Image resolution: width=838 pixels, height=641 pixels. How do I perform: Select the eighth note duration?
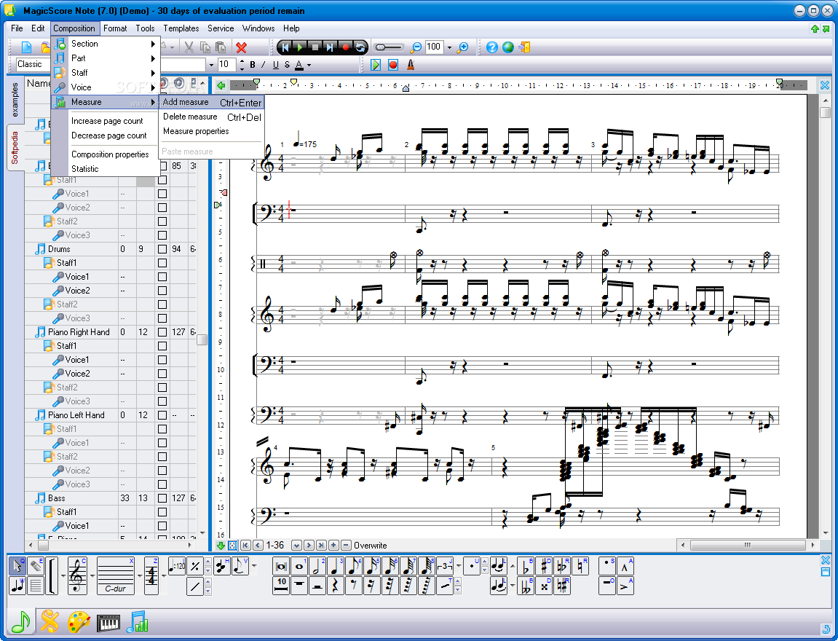pos(352,566)
